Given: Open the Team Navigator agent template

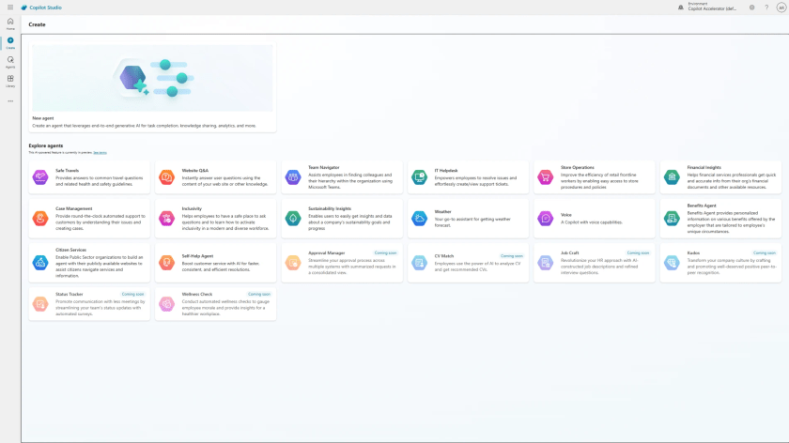Looking at the screenshot, I should click(x=342, y=176).
